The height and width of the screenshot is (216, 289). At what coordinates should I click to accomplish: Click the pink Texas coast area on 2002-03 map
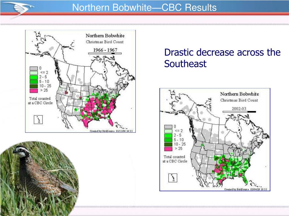[x=221, y=181]
